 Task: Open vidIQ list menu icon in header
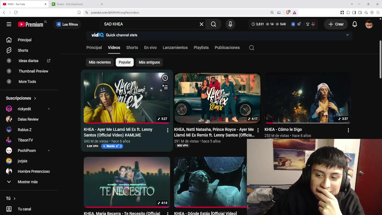tap(299, 24)
